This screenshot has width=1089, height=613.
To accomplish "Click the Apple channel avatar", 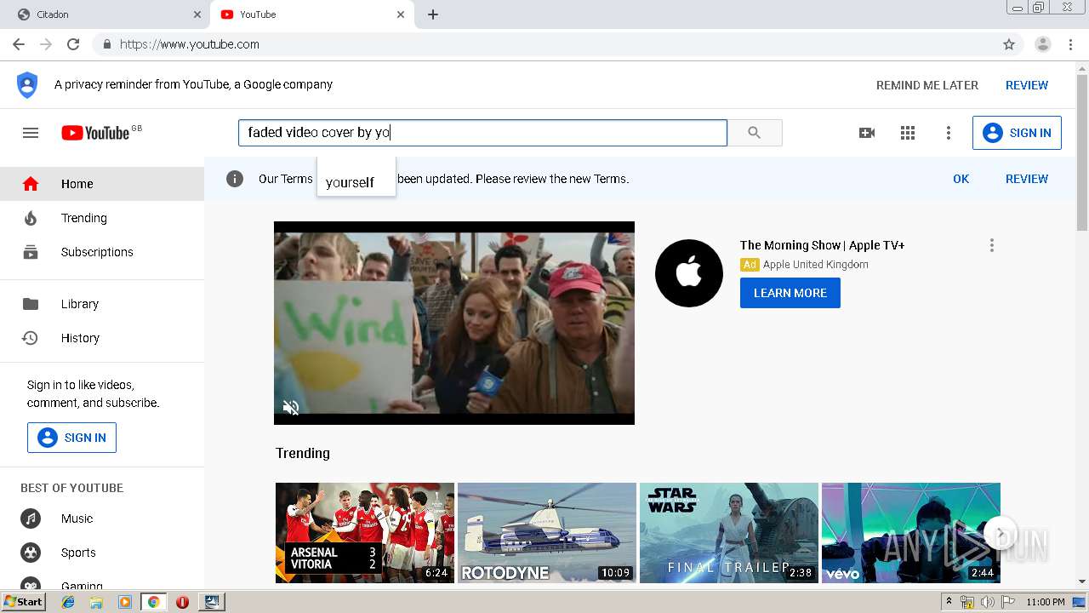I will [689, 273].
